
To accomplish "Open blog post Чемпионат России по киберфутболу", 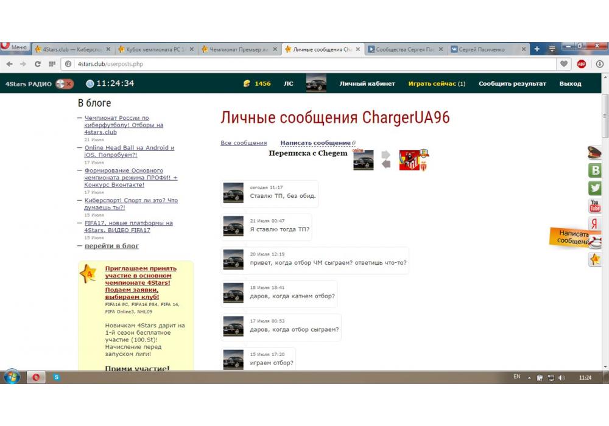I will tap(124, 125).
